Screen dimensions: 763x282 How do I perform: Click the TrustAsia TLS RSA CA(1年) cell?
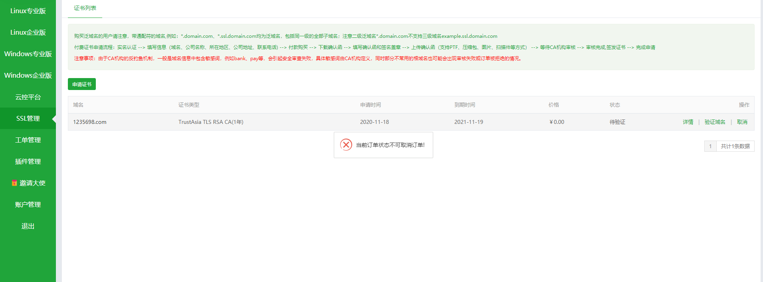211,122
